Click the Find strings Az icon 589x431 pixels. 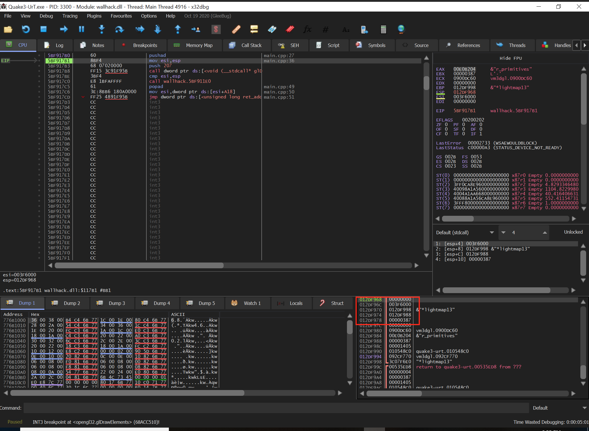(x=346, y=29)
